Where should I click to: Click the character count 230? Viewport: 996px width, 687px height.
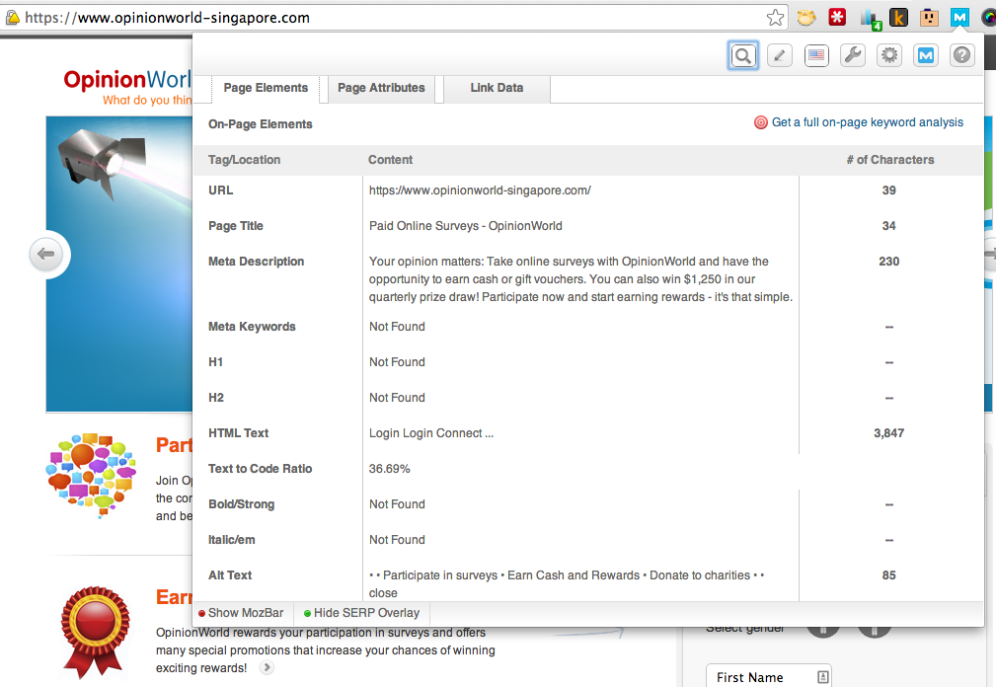pyautogui.click(x=888, y=262)
